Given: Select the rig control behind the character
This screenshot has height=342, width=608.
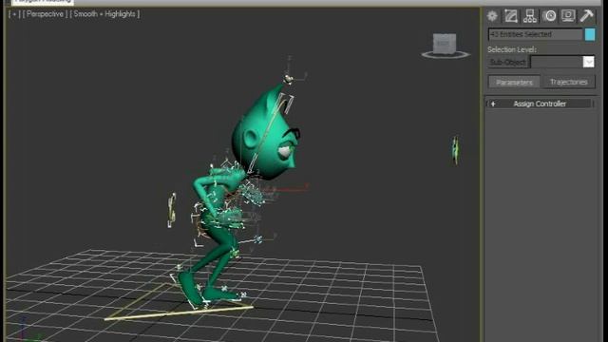Looking at the screenshot, I should 172,210.
